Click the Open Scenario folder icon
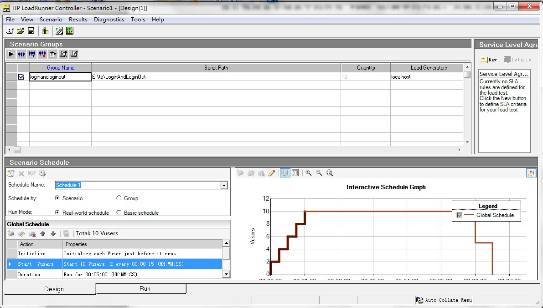Viewport: 543px width, 308px height. [21, 30]
